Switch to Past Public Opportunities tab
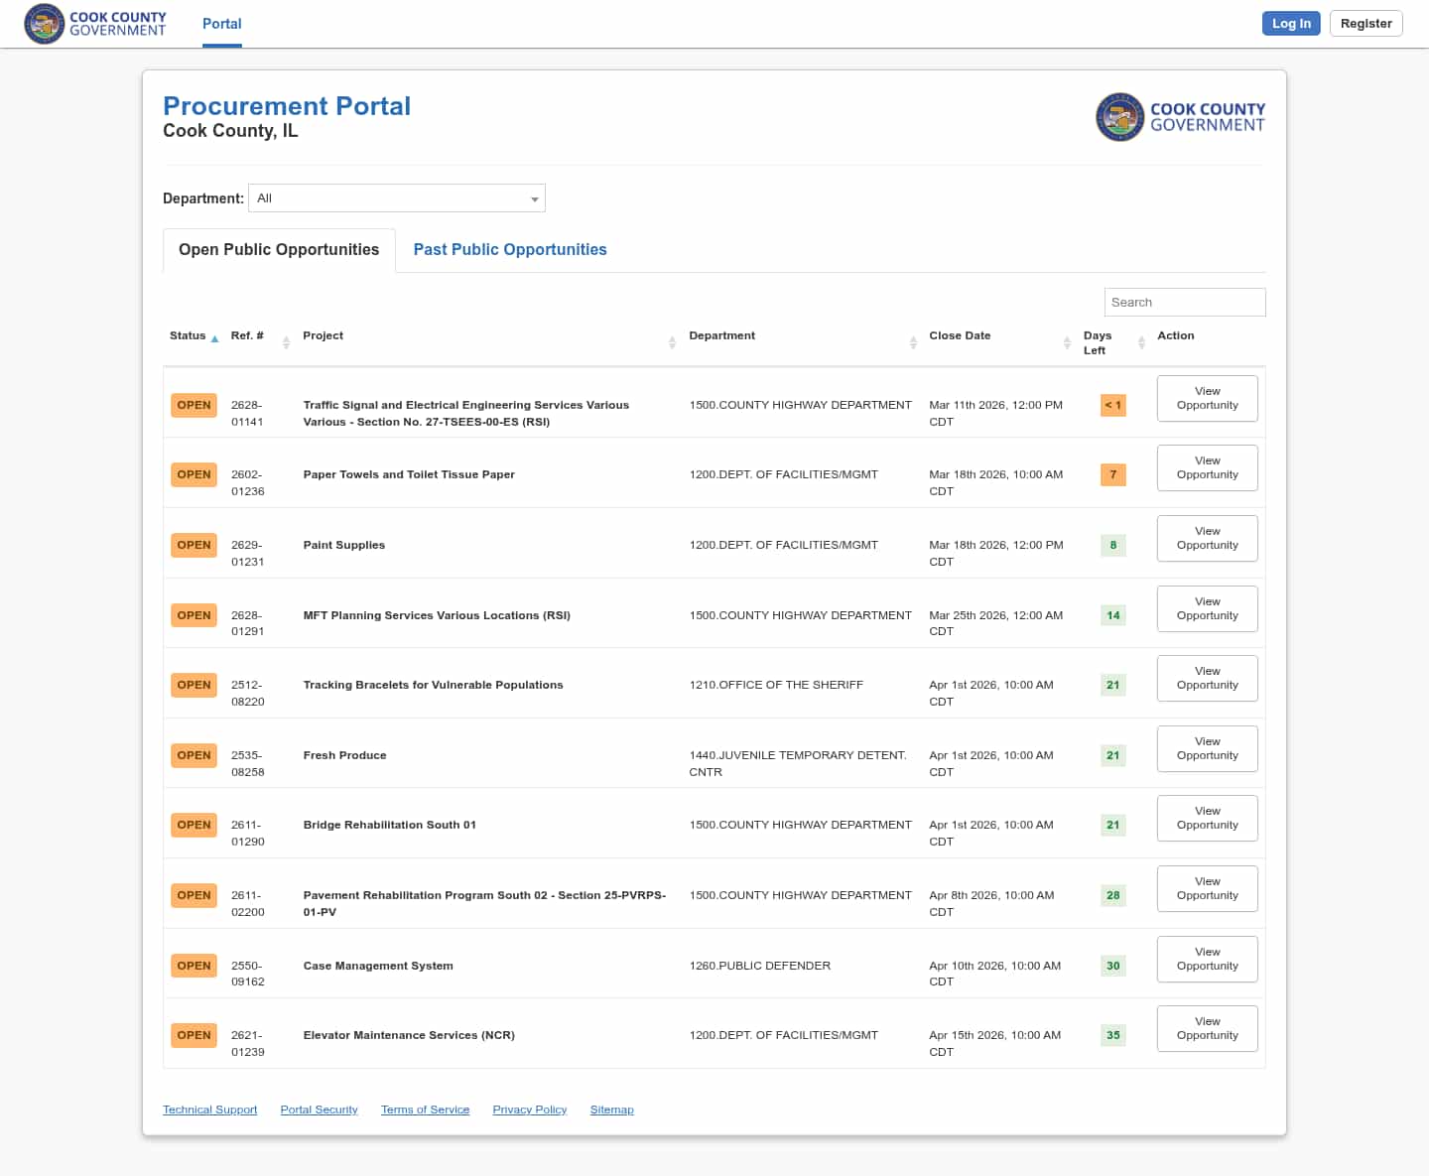Image resolution: width=1429 pixels, height=1176 pixels. point(509,250)
